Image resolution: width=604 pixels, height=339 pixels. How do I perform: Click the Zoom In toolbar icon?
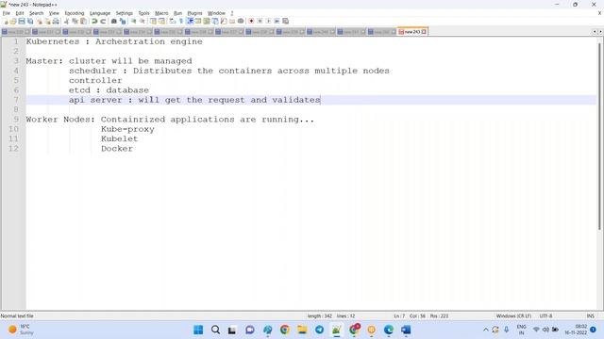(x=133, y=21)
